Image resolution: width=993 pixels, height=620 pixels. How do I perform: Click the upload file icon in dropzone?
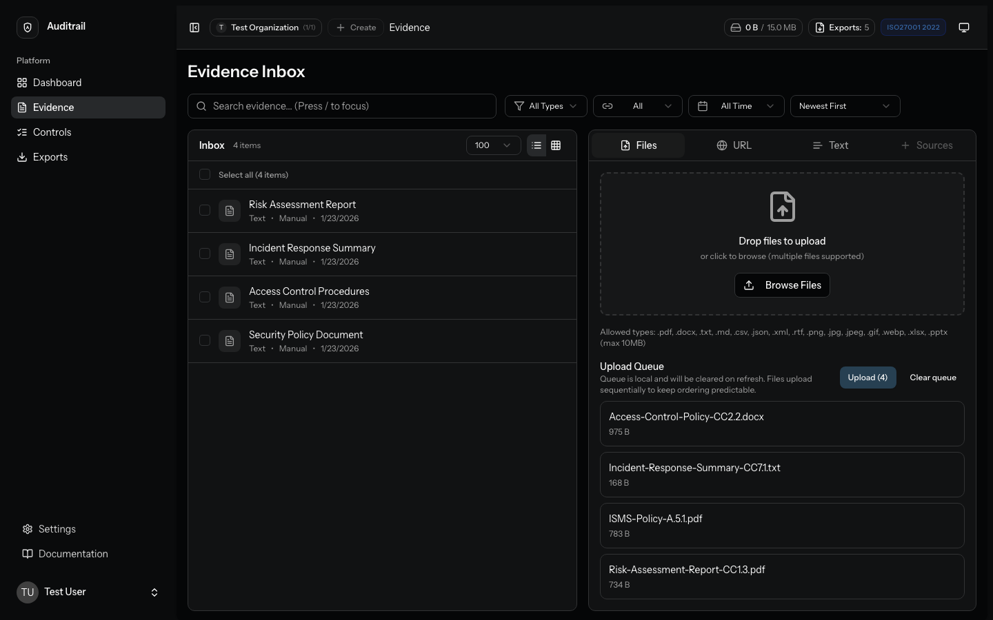click(x=782, y=207)
